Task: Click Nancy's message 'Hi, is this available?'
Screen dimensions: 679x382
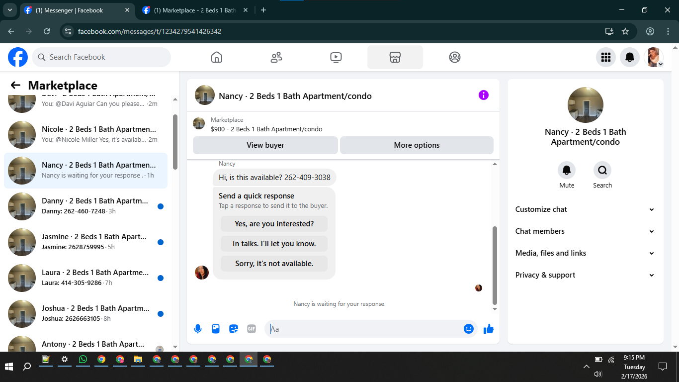Action: click(x=274, y=178)
